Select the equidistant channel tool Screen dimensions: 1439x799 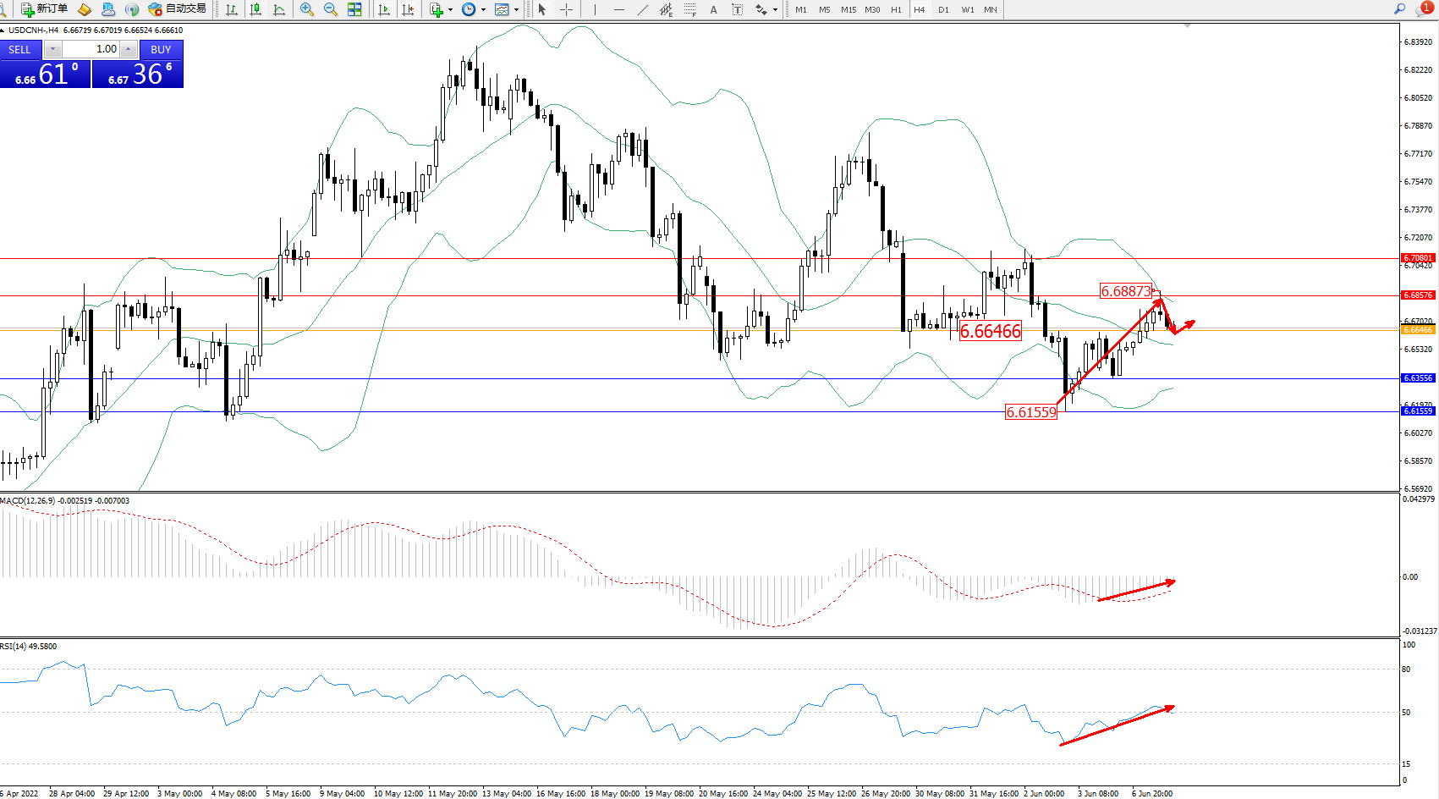[x=667, y=9]
